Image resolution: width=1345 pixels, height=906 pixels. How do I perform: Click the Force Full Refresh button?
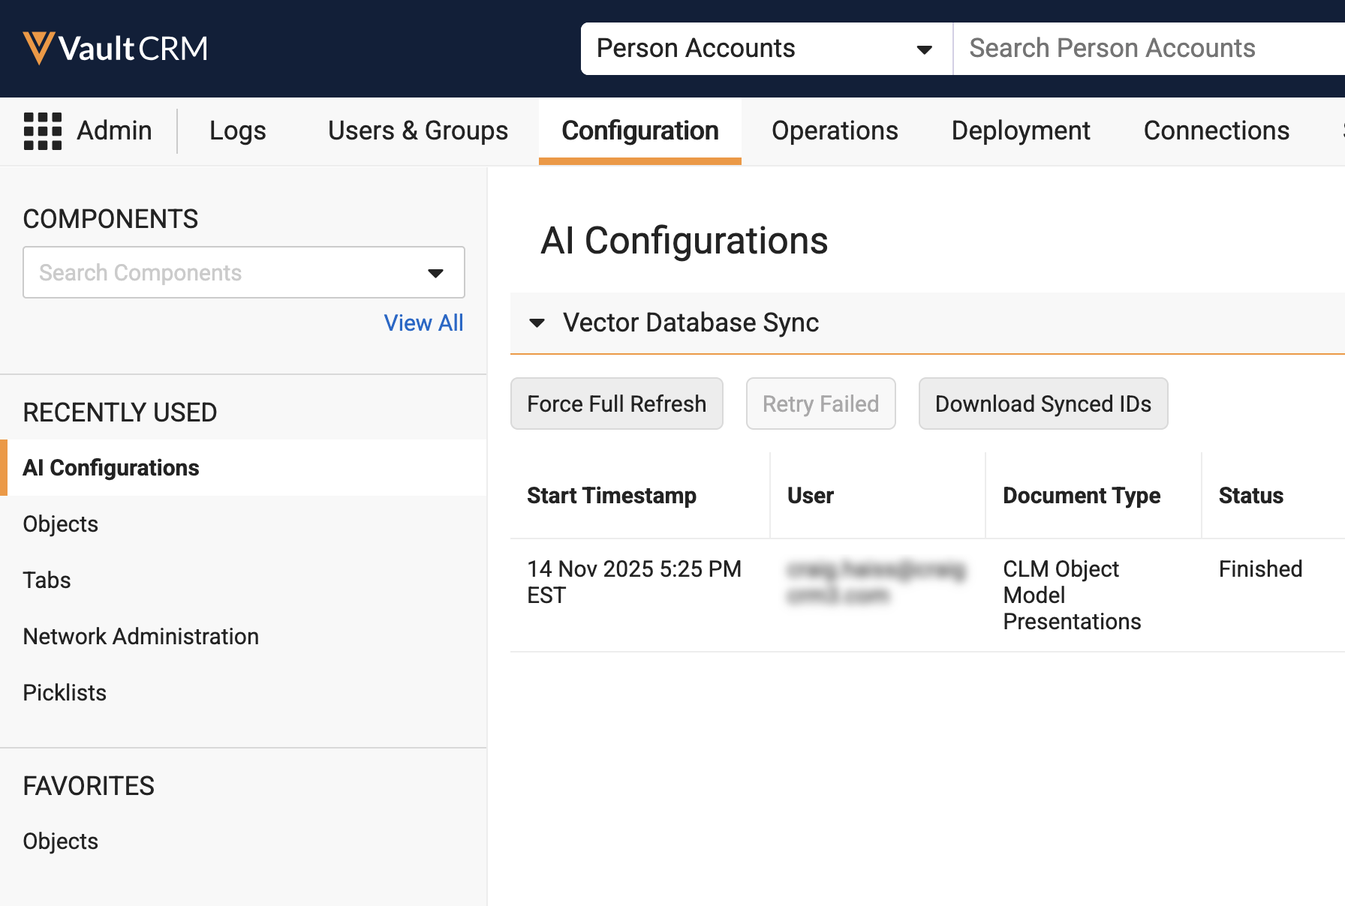click(617, 404)
